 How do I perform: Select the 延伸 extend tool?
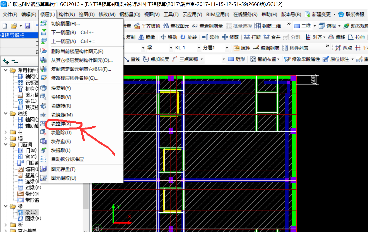(211, 37)
